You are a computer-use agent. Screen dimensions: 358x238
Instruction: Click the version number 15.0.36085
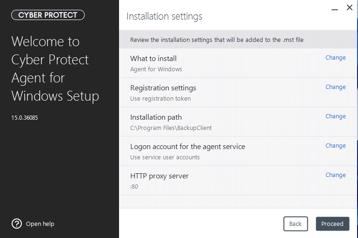click(x=25, y=118)
